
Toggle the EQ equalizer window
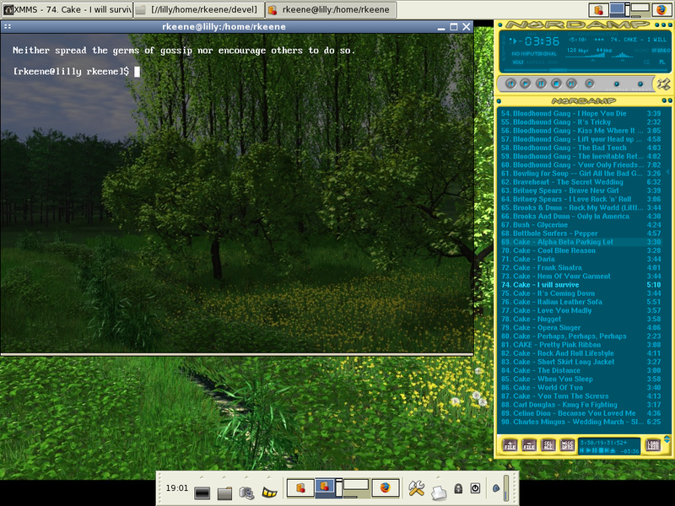click(x=646, y=62)
